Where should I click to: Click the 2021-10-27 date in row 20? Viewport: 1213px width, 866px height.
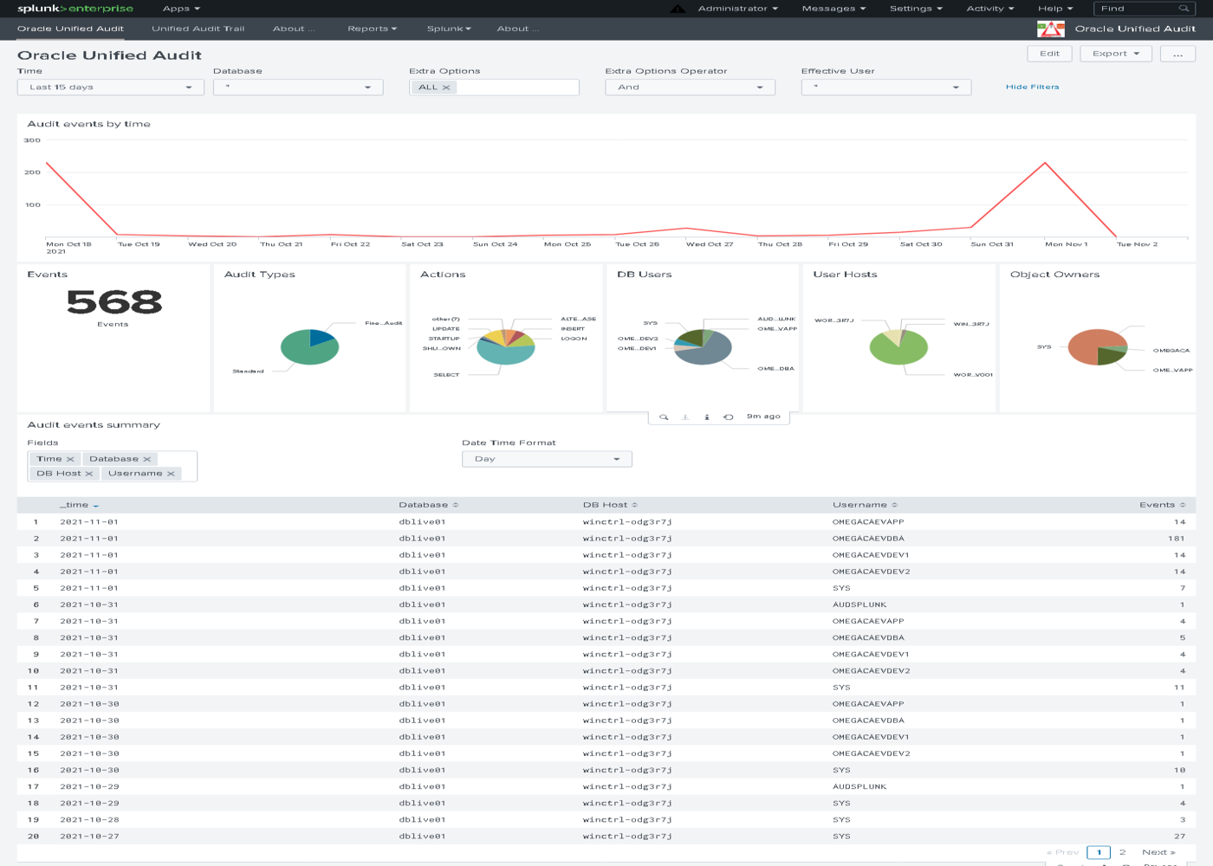(89, 837)
